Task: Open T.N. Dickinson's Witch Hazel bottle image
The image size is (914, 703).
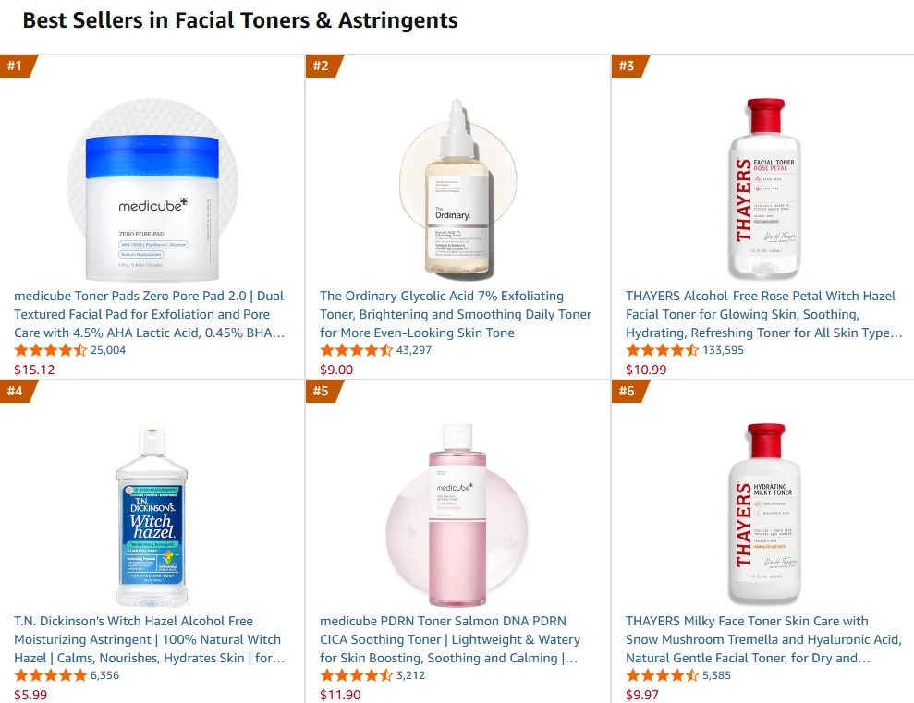Action: click(152, 515)
